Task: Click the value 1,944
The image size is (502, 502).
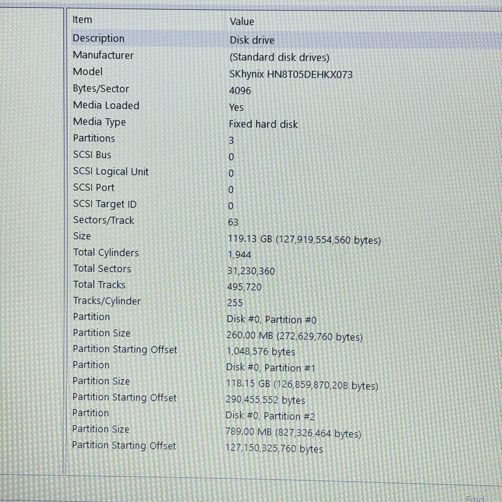Action: point(239,254)
